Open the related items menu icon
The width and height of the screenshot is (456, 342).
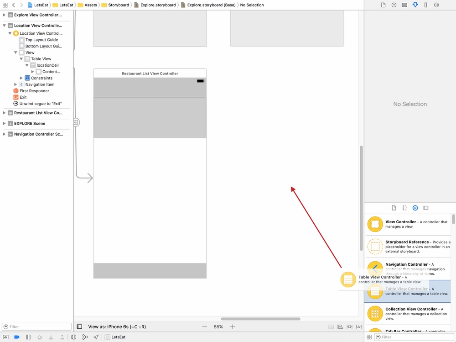(5, 5)
